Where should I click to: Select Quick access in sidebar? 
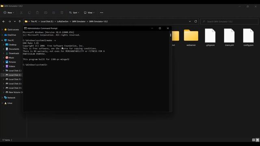pos(13,30)
